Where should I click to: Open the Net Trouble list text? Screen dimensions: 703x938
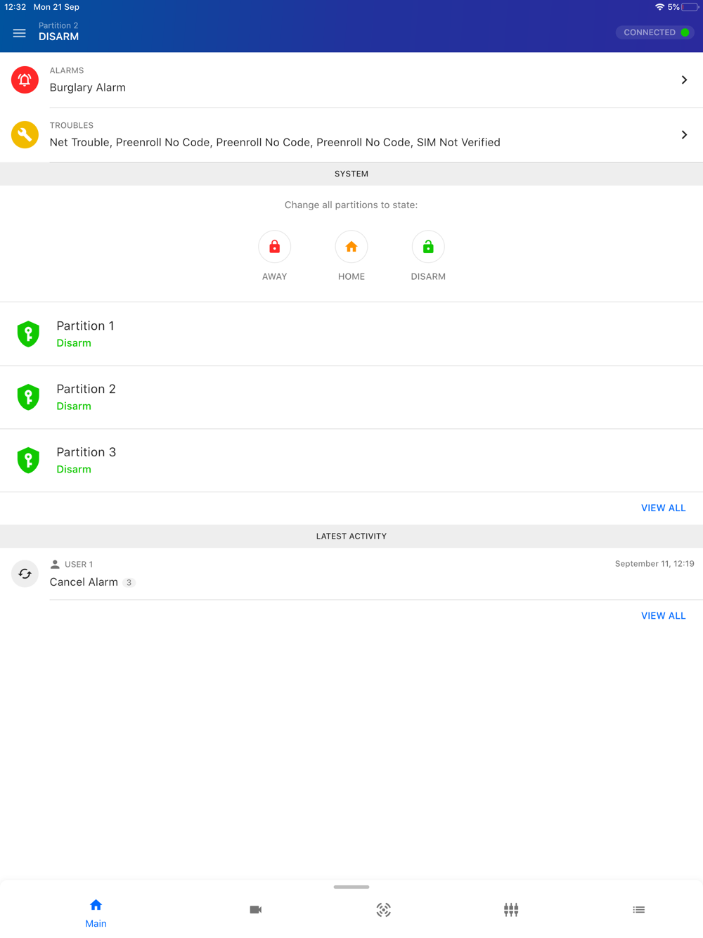(x=275, y=142)
